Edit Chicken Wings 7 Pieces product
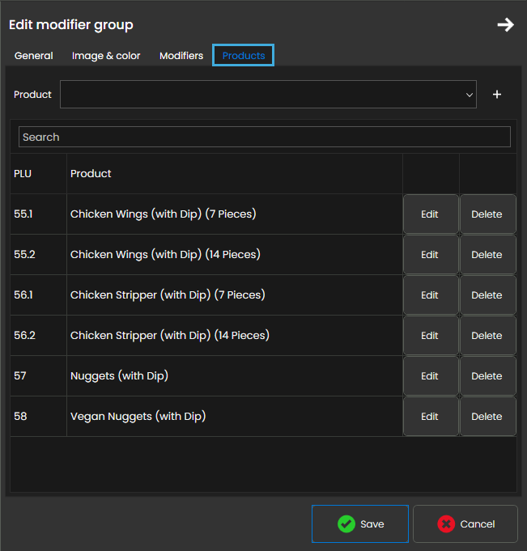 tap(430, 214)
